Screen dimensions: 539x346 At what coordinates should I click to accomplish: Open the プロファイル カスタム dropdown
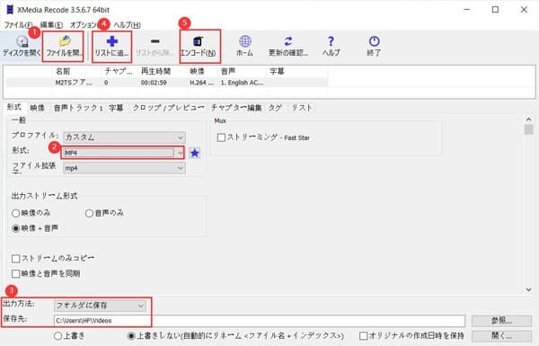[x=124, y=138]
